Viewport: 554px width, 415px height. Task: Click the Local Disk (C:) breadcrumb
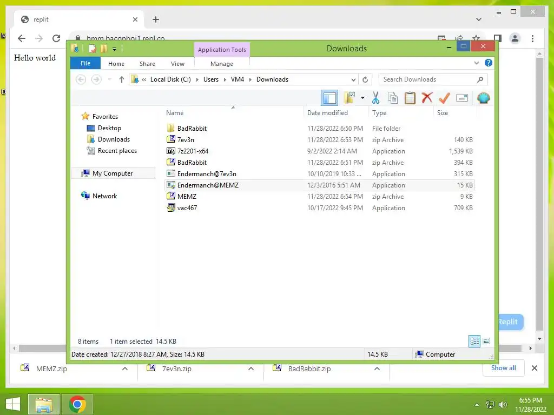[170, 80]
